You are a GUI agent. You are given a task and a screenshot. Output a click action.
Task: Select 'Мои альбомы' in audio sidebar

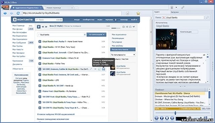(x=117, y=46)
